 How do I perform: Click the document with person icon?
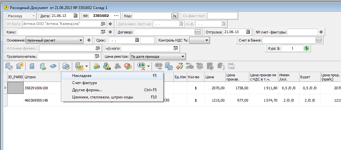(43, 66)
